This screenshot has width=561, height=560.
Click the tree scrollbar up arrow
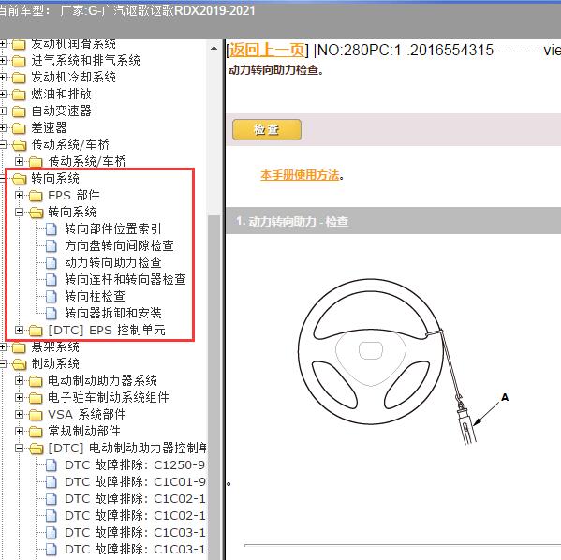(x=214, y=49)
